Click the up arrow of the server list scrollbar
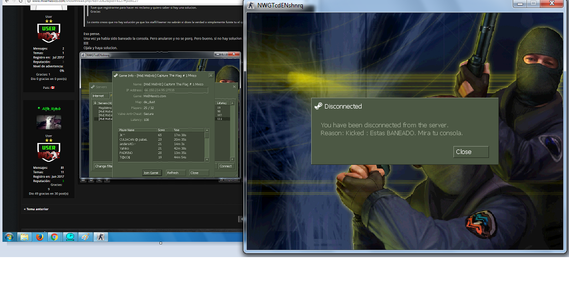569x303 pixels. 232,103
